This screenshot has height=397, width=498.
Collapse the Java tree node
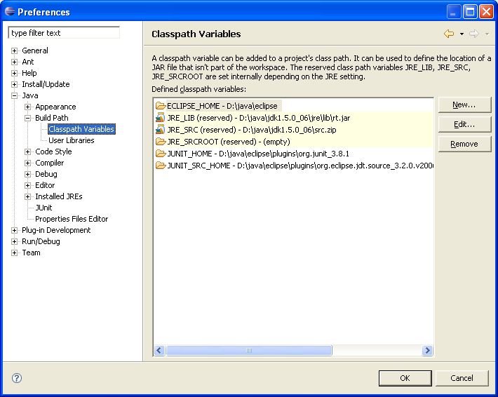tap(15, 95)
